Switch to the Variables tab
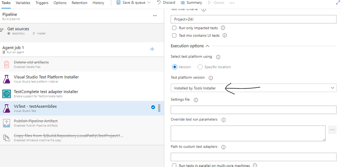 tap(23, 3)
